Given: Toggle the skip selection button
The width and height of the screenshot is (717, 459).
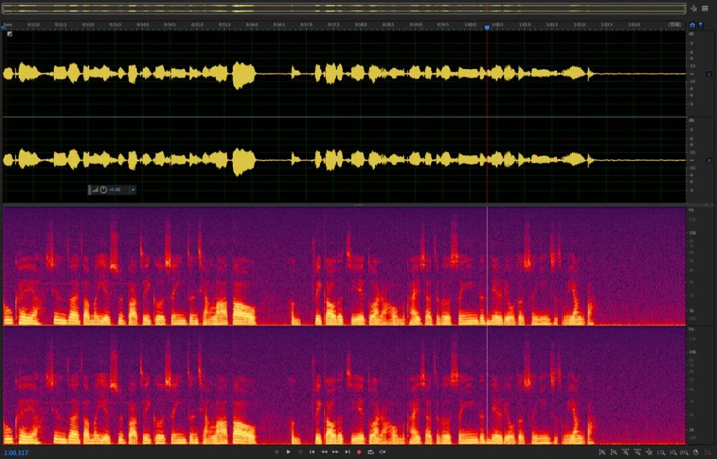Looking at the screenshot, I should pyautogui.click(x=382, y=452).
